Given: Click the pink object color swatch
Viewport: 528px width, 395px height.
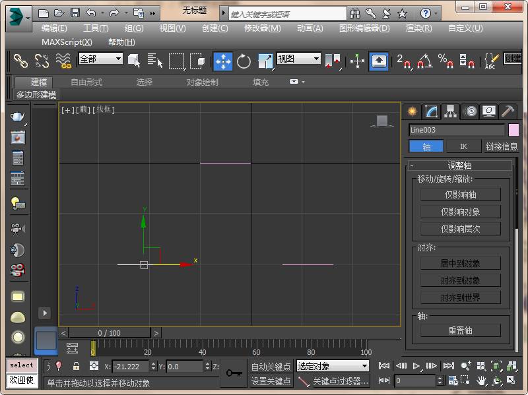Looking at the screenshot, I should (x=513, y=130).
